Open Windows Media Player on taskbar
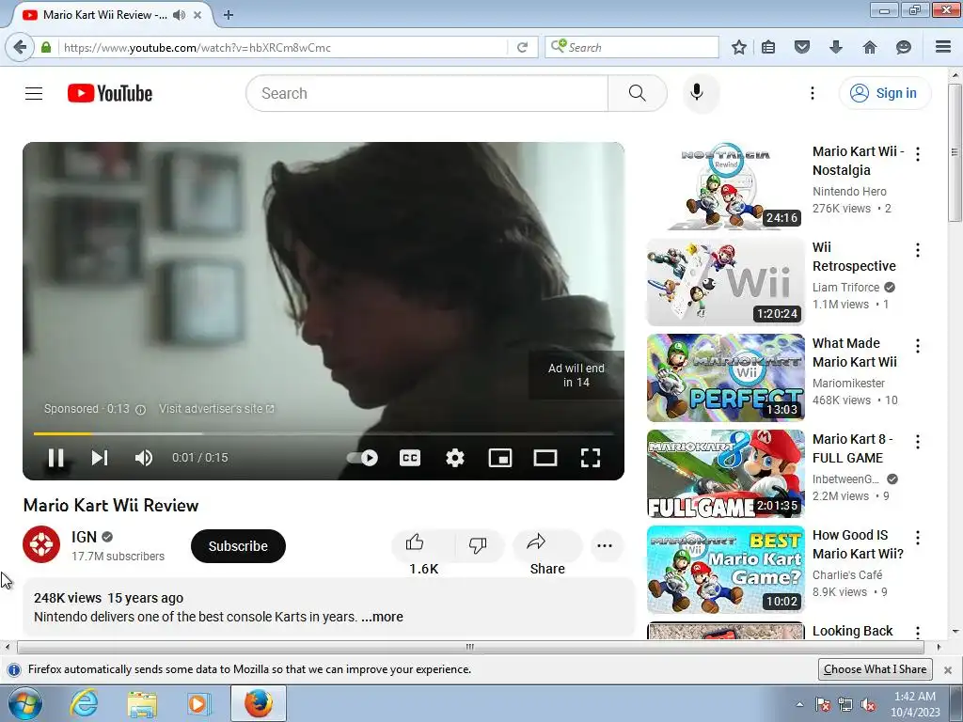The height and width of the screenshot is (722, 963). 198,703
